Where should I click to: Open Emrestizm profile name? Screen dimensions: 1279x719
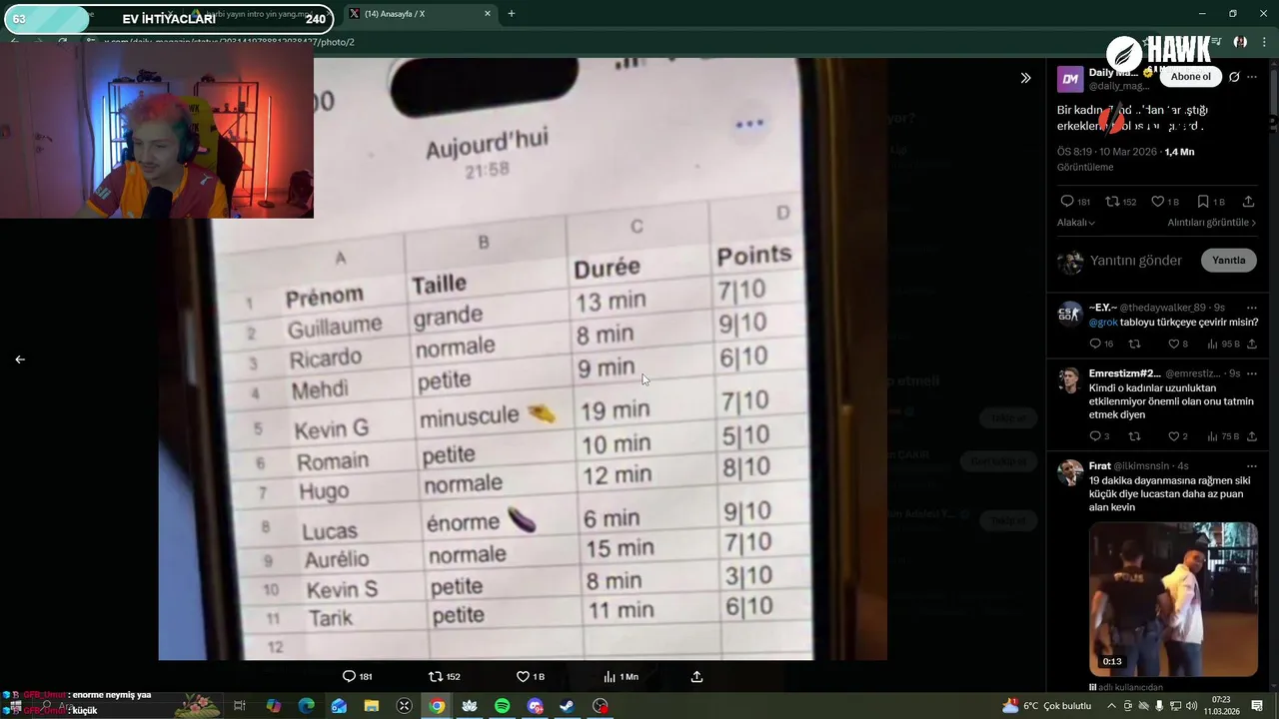1124,373
